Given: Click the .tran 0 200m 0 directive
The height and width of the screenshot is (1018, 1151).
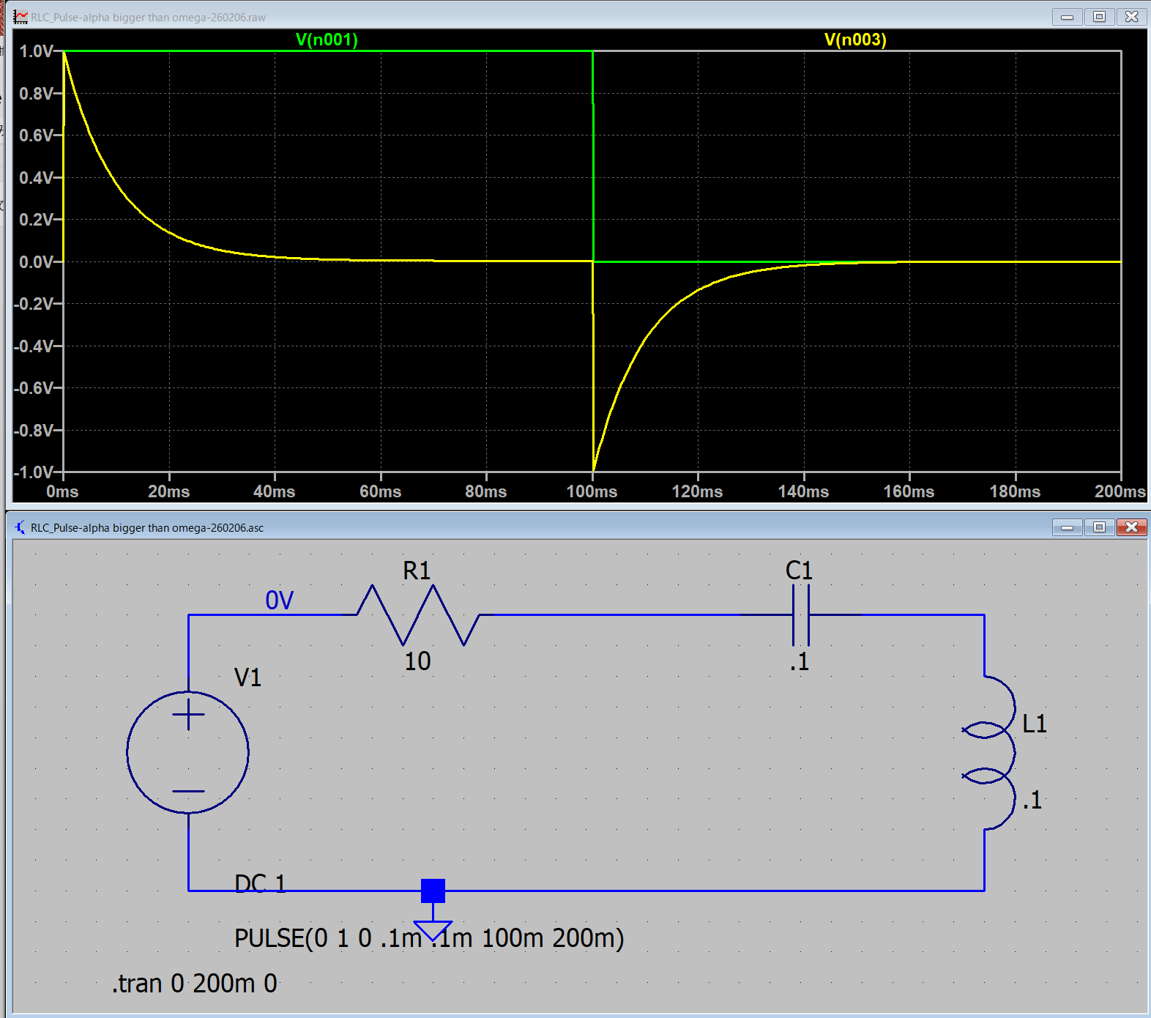Looking at the screenshot, I should point(195,984).
